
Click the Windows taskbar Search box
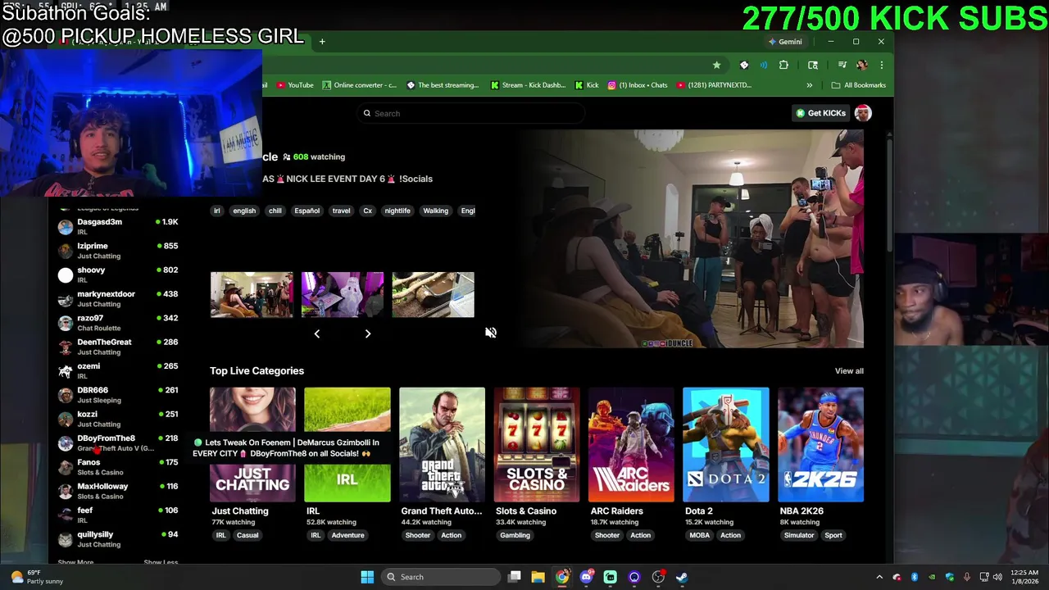pyautogui.click(x=441, y=577)
